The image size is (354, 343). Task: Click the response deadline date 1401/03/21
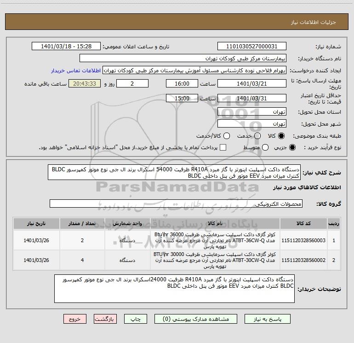252,84
